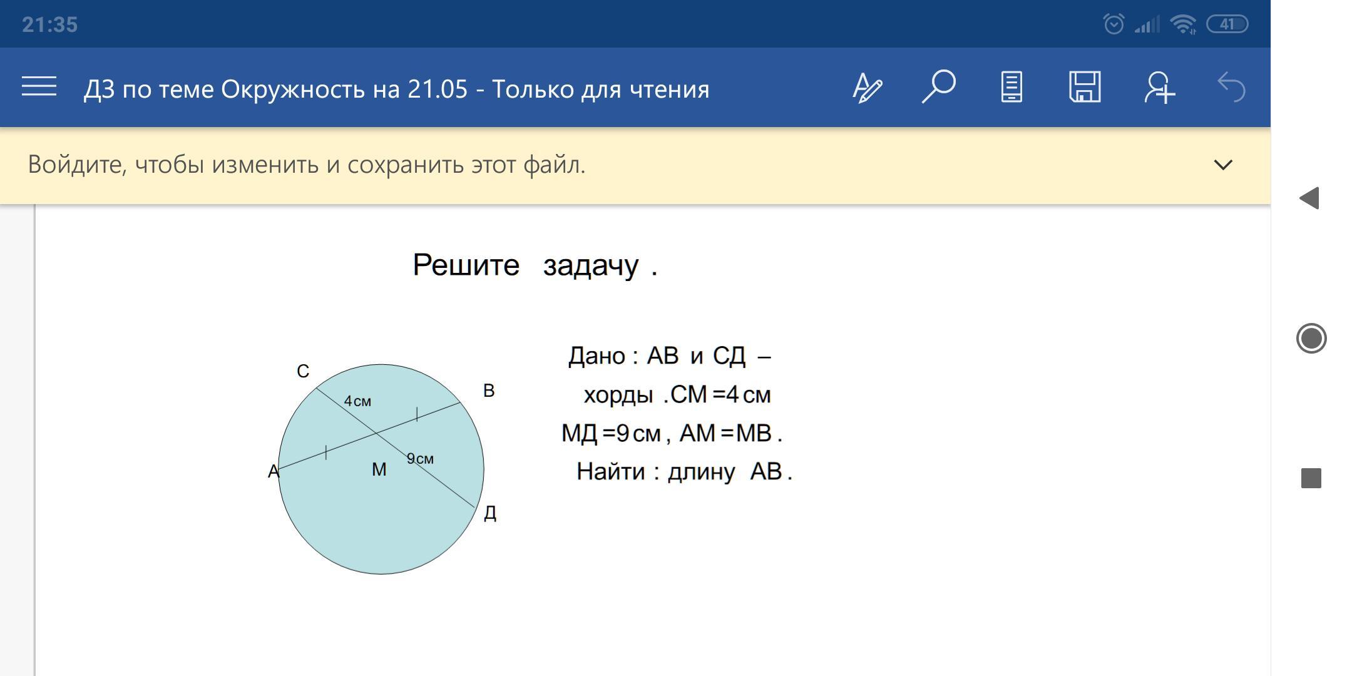Tap the clock time in status bar

pyautogui.click(x=49, y=24)
